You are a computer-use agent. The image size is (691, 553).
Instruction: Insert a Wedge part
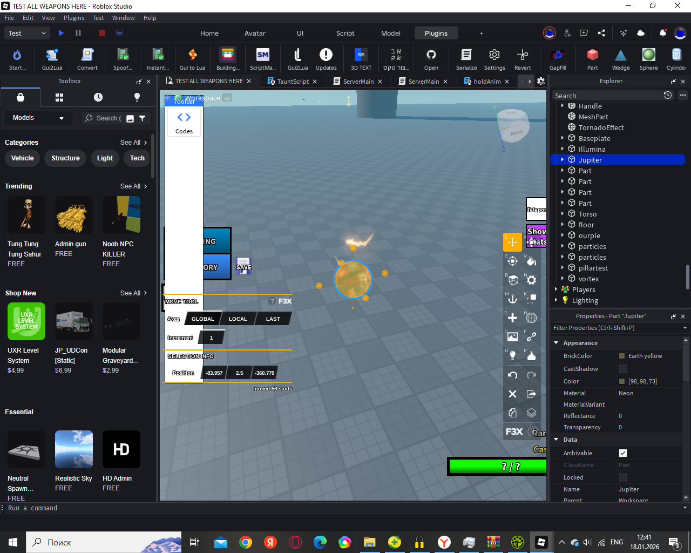click(x=621, y=59)
